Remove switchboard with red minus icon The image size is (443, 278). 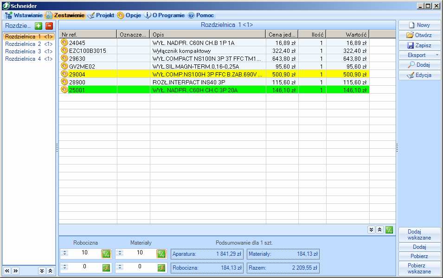pos(49,26)
